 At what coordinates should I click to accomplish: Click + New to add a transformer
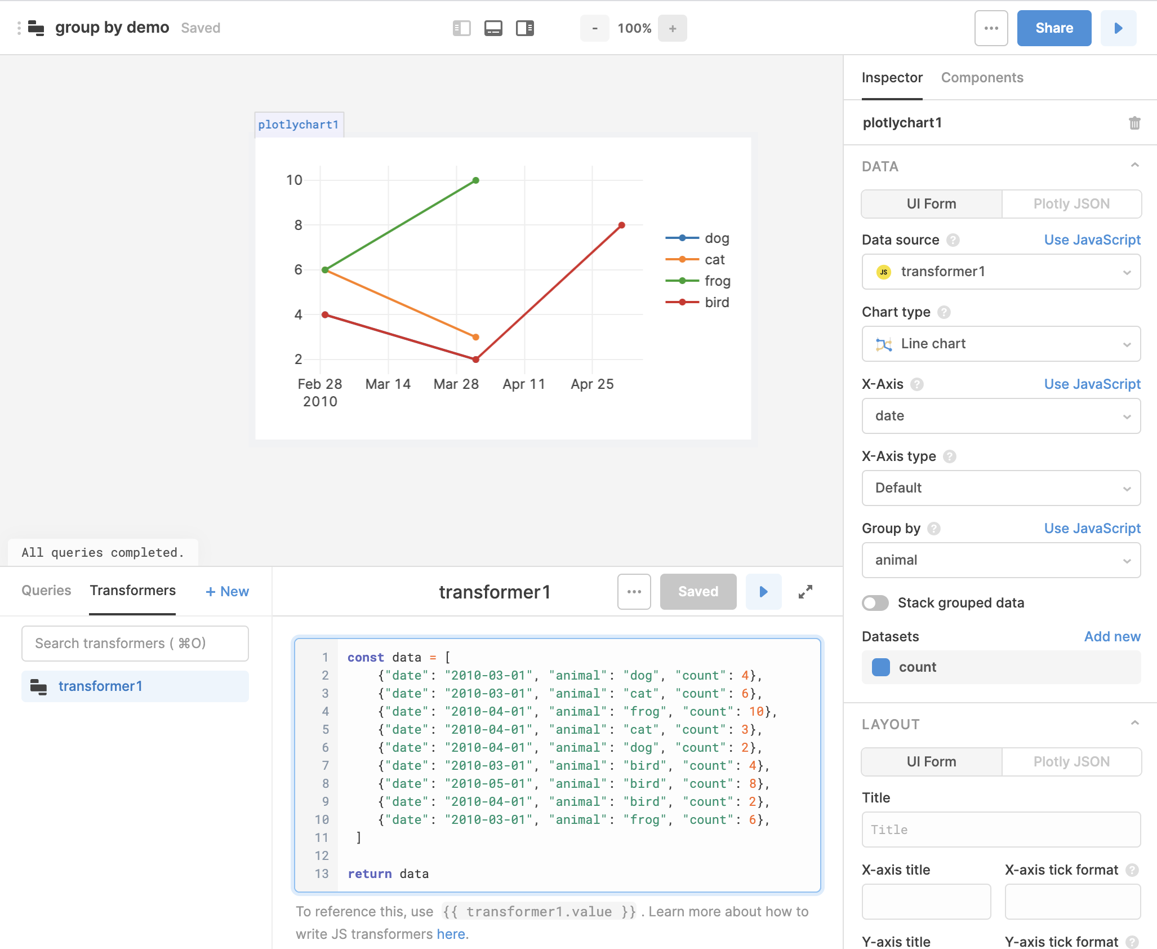(228, 592)
